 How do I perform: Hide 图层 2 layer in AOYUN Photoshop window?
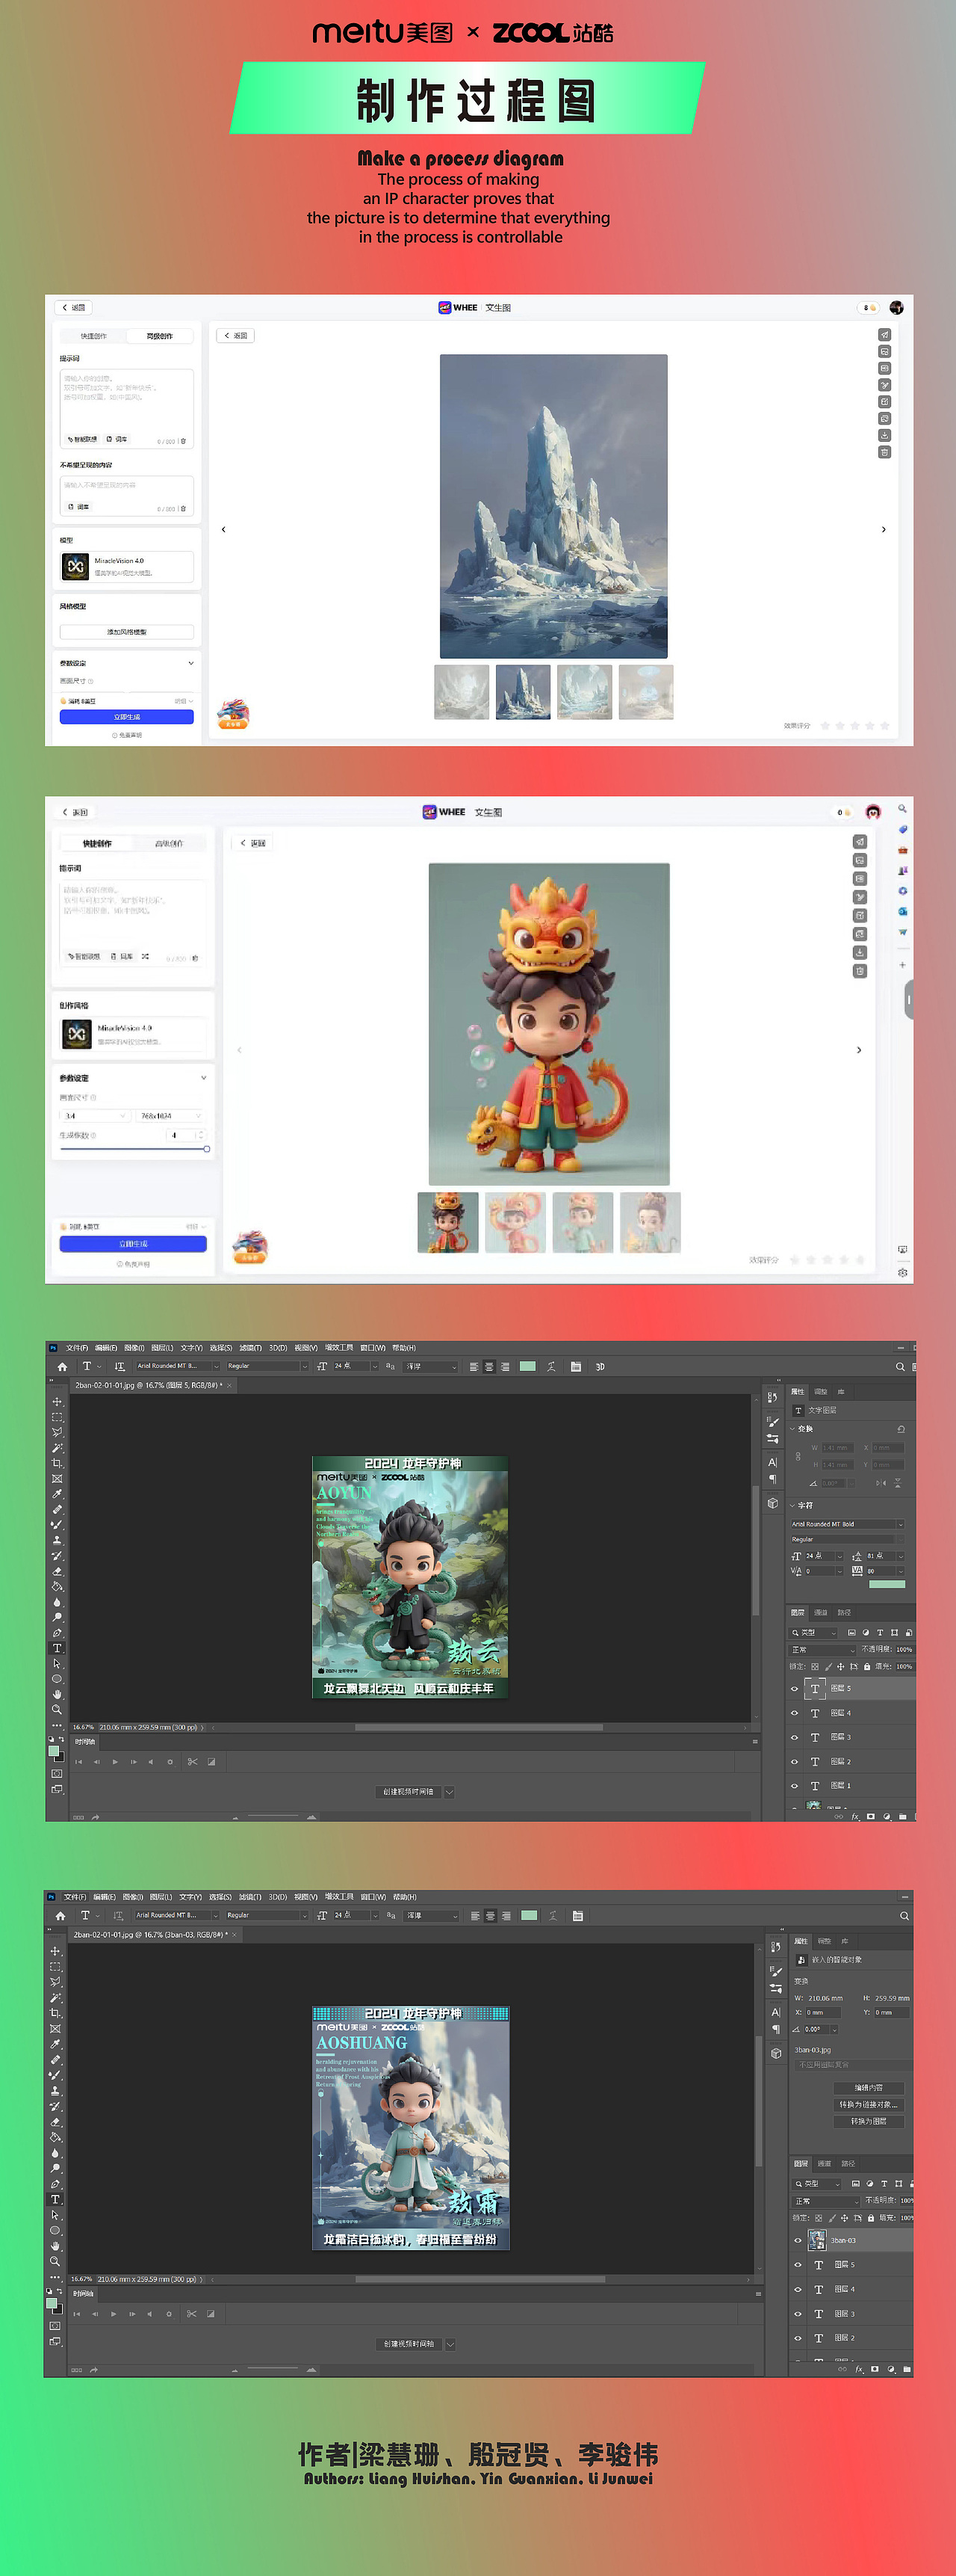click(795, 1762)
